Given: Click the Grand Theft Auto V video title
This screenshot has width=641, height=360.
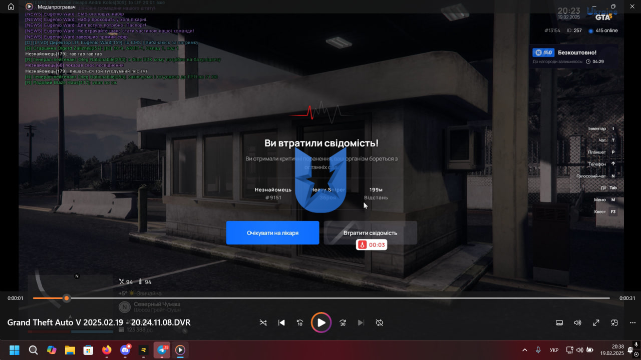Looking at the screenshot, I should (x=99, y=322).
